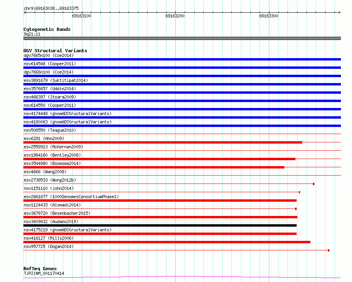The height and width of the screenshot is (282, 352).
Task: Click the DGV Structural Variants track title
Action: point(55,51)
